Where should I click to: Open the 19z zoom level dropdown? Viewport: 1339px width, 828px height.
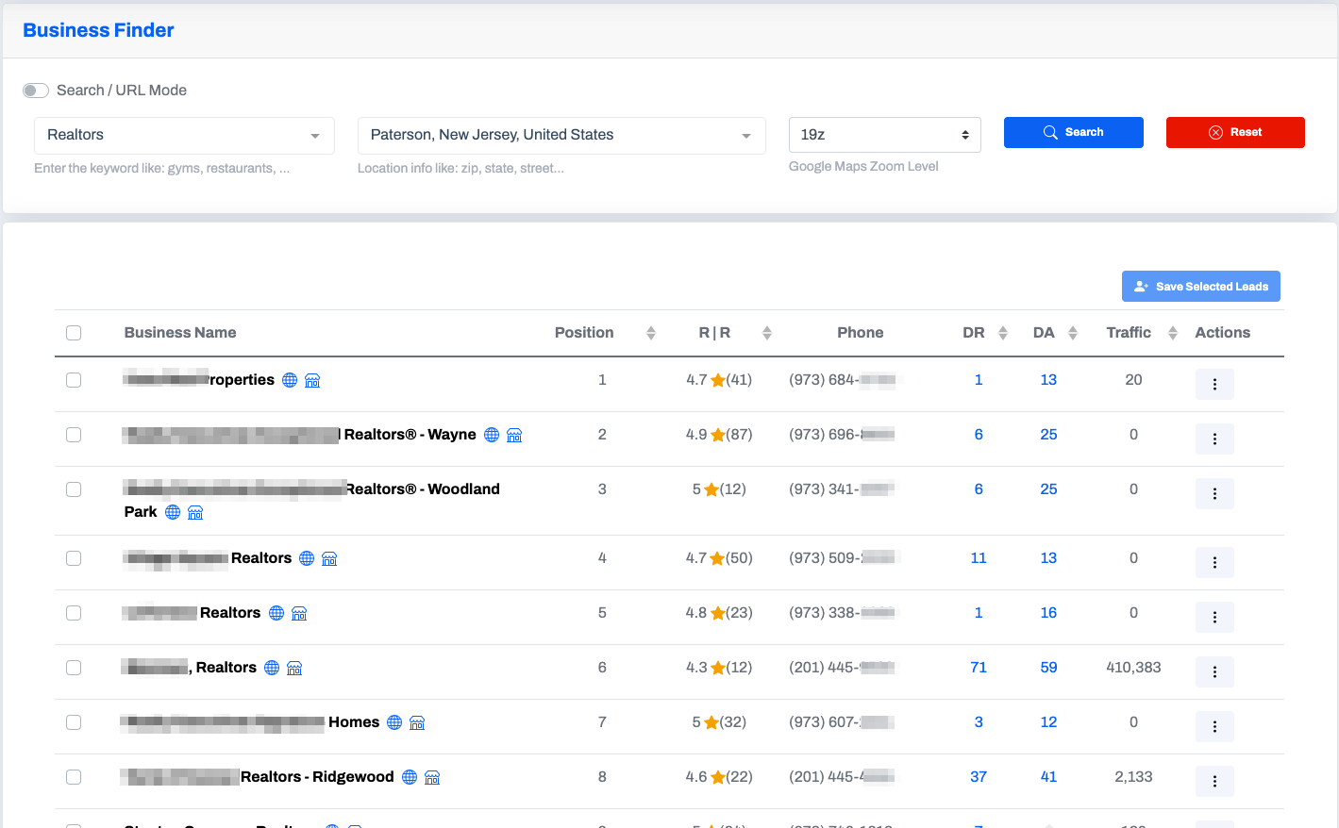point(885,135)
